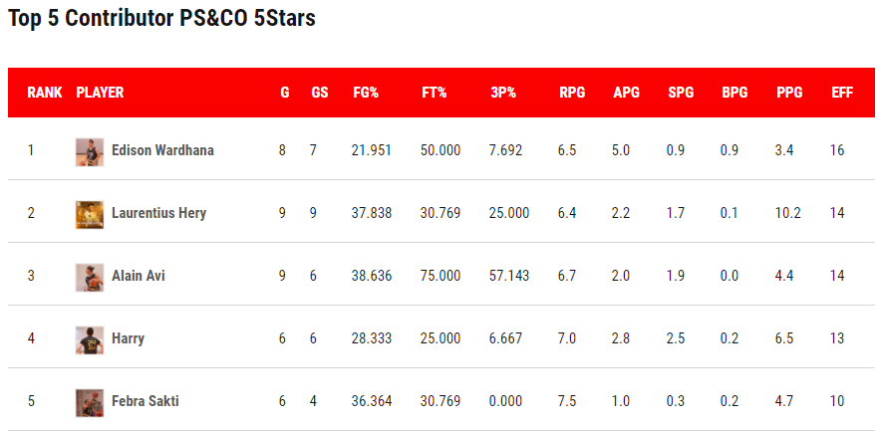
Task: Open Alain Avi's player profile link
Action: click(x=139, y=277)
